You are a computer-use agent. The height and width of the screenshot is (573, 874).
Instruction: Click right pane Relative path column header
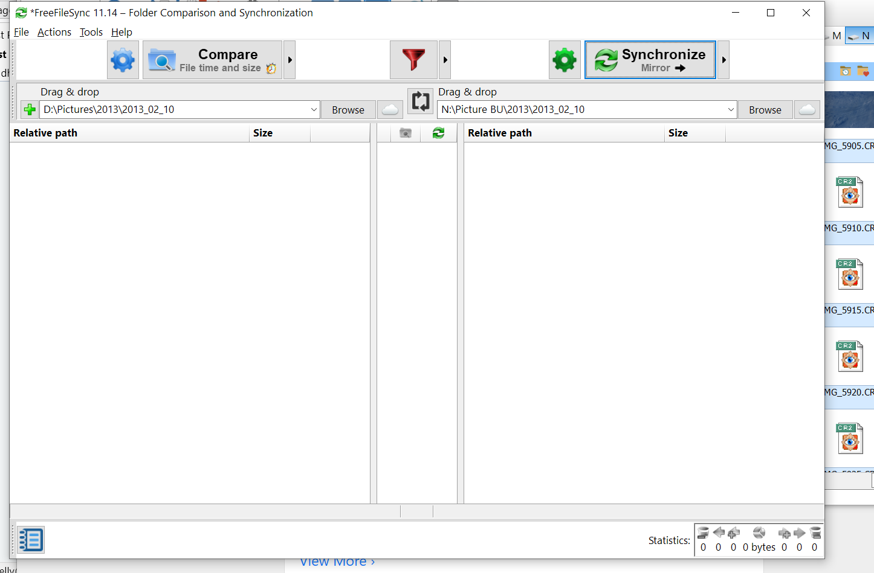[564, 133]
